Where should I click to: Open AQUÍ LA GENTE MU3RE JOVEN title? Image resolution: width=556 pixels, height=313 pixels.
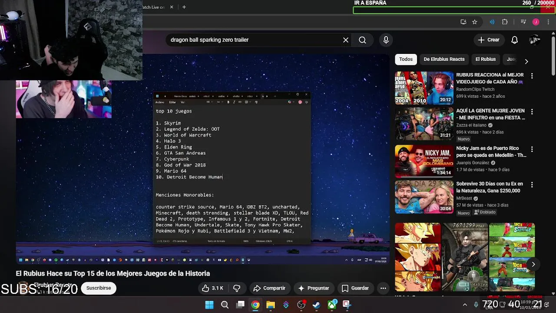(x=490, y=114)
